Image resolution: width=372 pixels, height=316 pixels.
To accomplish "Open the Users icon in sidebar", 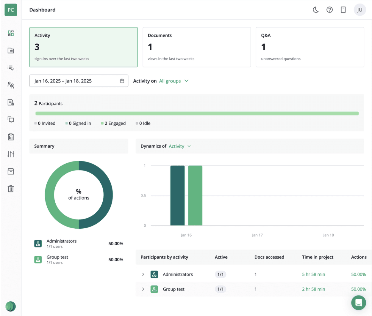I will click(x=11, y=85).
